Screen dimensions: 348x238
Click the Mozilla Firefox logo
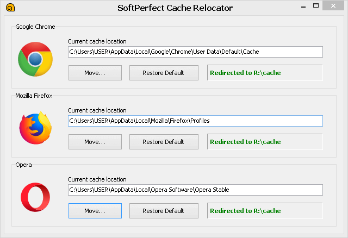[x=35, y=128]
